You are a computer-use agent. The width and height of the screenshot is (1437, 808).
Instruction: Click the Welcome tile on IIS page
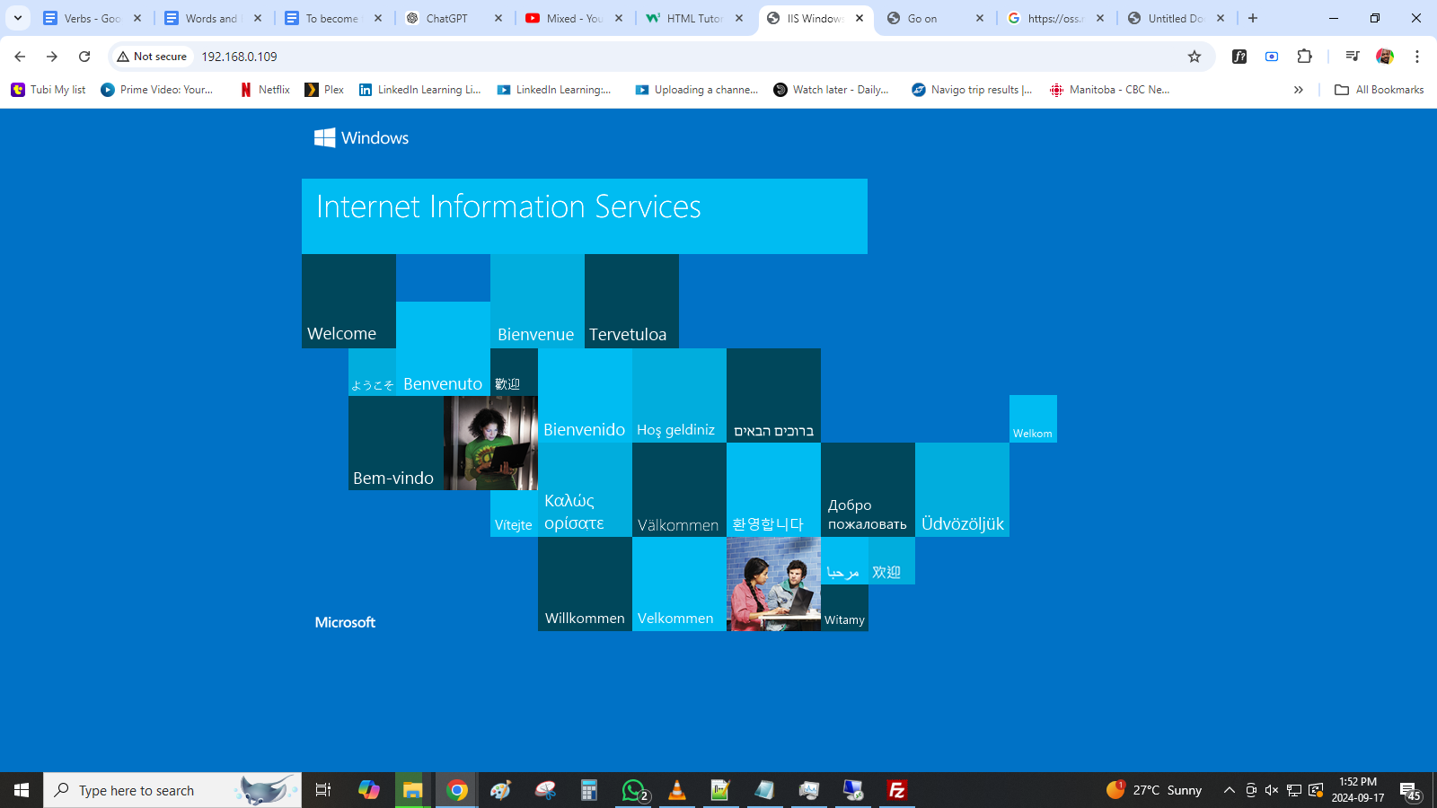click(348, 302)
